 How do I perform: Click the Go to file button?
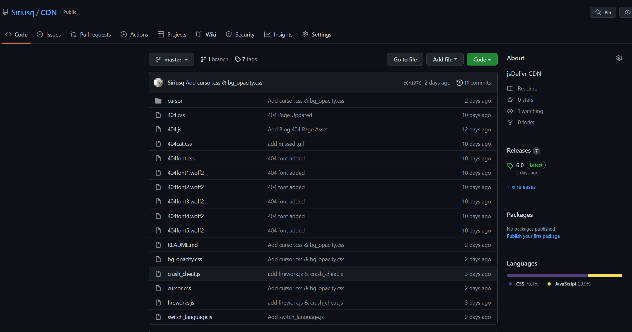405,59
